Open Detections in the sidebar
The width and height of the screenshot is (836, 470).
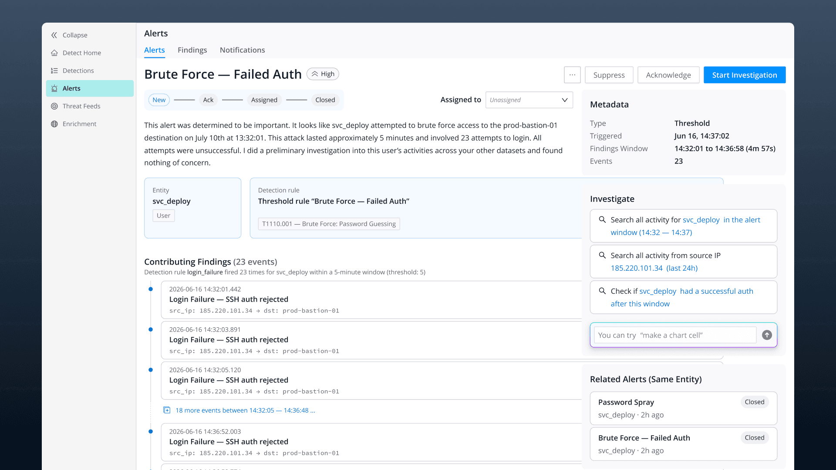point(90,71)
